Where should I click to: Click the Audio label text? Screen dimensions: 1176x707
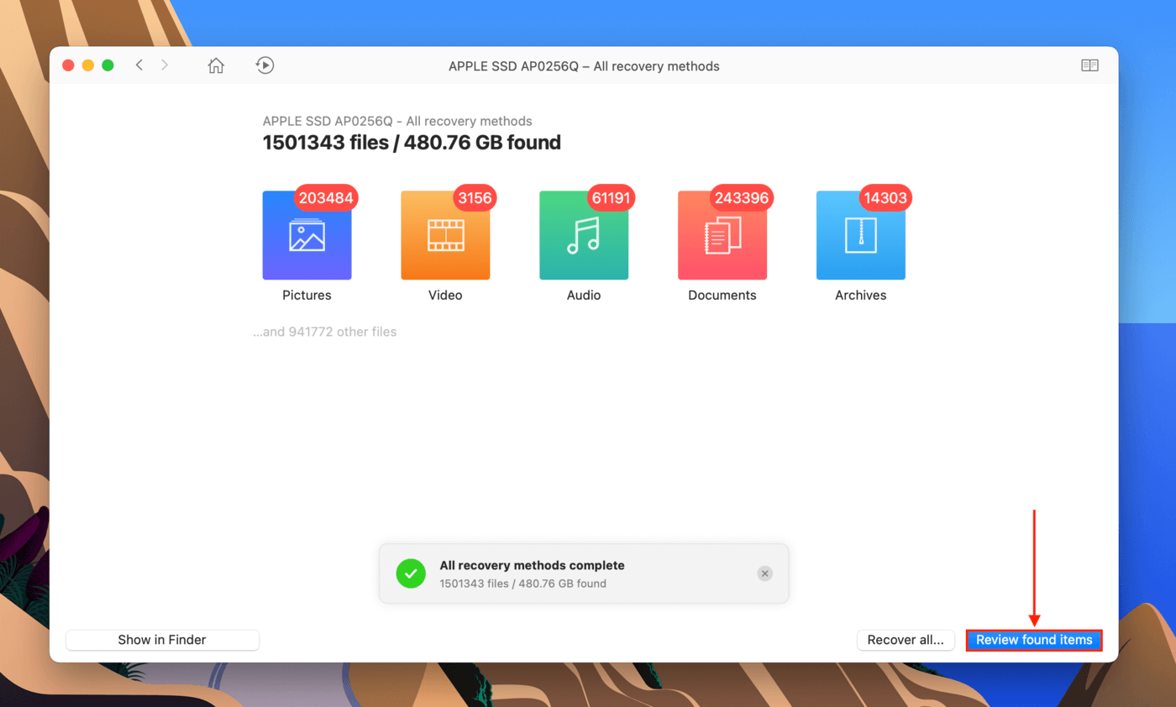tap(584, 296)
